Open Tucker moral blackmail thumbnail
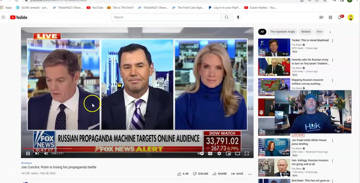Screen dimensions: 360x183 (x=274, y=47)
